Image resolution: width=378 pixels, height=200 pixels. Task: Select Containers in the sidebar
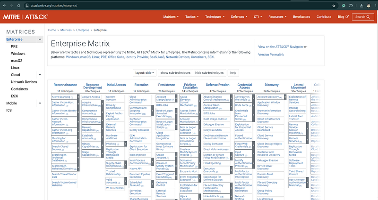coord(19,89)
